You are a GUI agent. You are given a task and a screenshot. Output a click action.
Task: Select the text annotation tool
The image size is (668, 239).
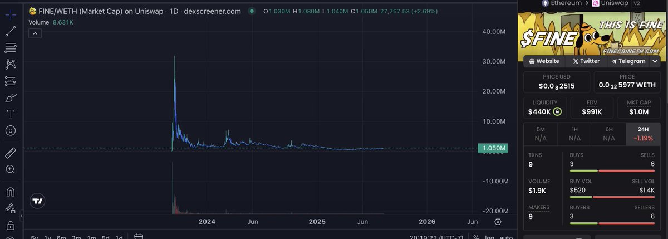tap(11, 114)
